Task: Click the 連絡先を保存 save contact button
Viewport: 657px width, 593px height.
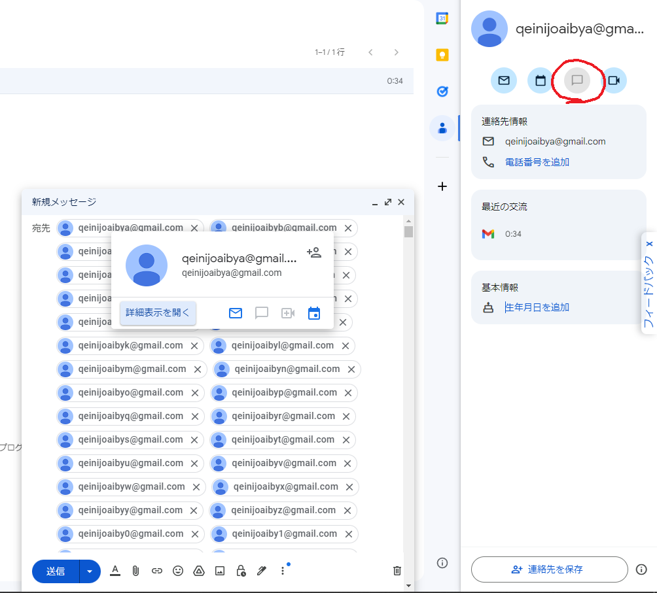Action: [549, 569]
